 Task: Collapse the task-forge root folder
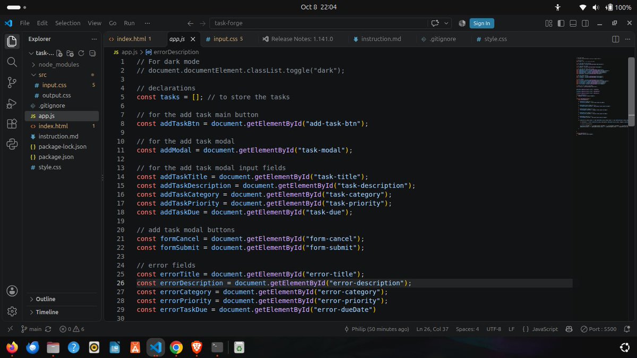pyautogui.click(x=31, y=53)
